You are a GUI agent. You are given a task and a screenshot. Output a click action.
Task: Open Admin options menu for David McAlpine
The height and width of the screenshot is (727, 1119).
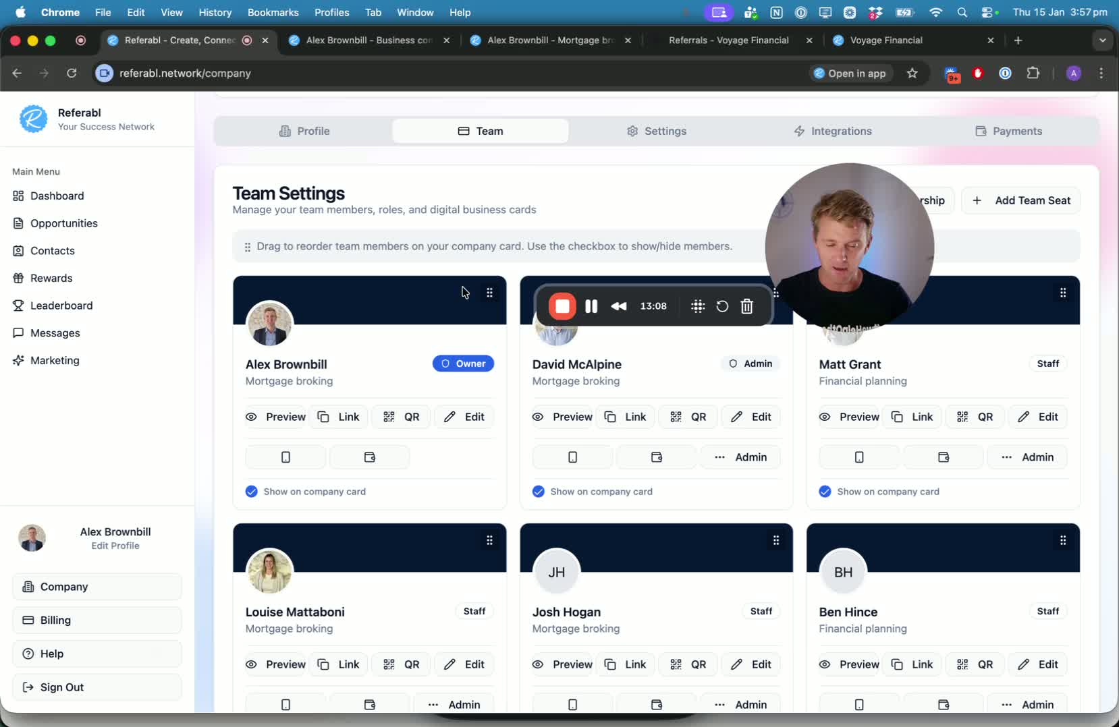coord(740,457)
